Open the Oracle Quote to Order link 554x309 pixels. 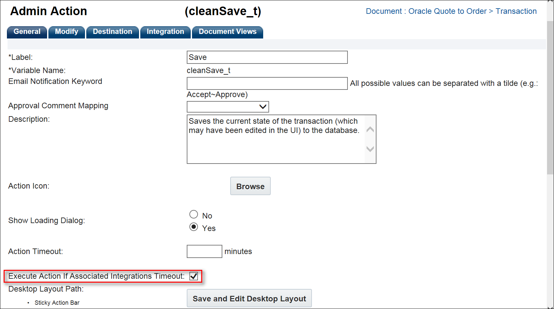coord(447,11)
